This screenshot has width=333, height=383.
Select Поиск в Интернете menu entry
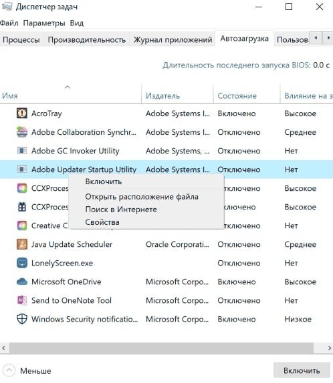point(121,210)
